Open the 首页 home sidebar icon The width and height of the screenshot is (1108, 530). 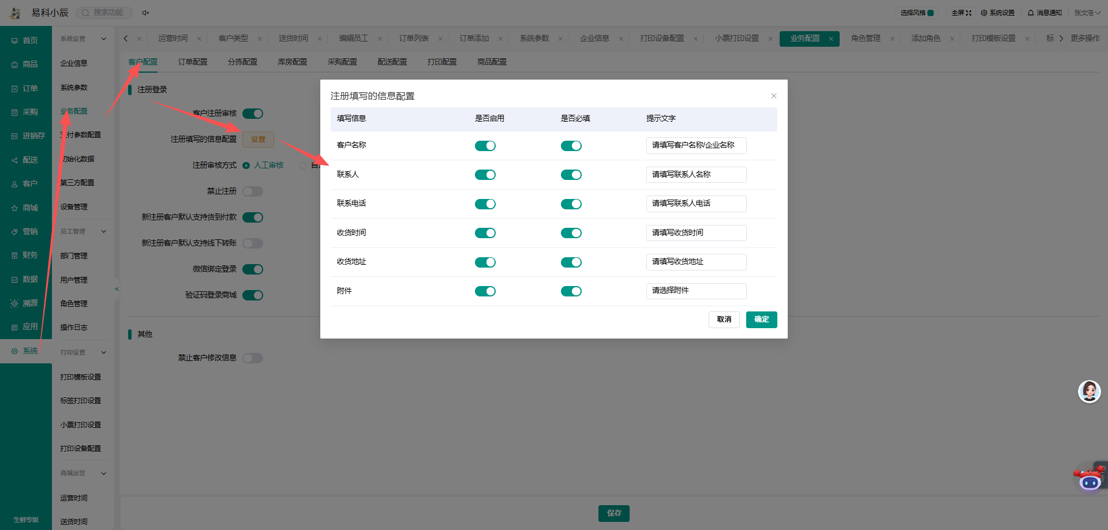point(14,41)
